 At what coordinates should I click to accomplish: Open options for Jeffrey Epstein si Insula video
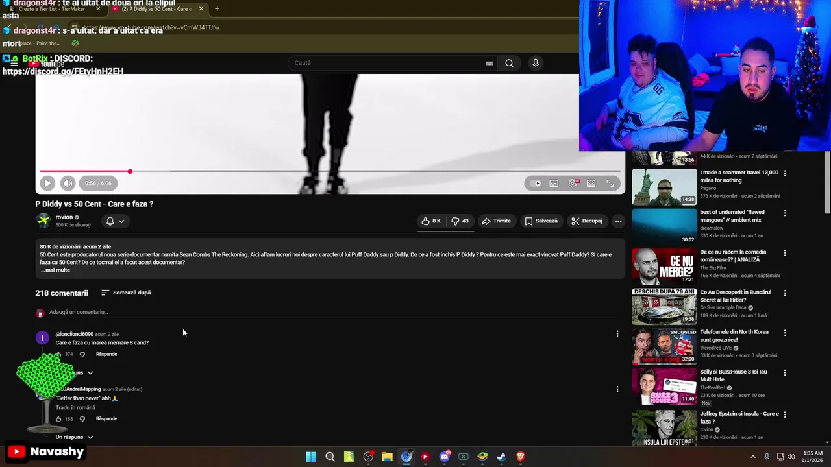(785, 414)
